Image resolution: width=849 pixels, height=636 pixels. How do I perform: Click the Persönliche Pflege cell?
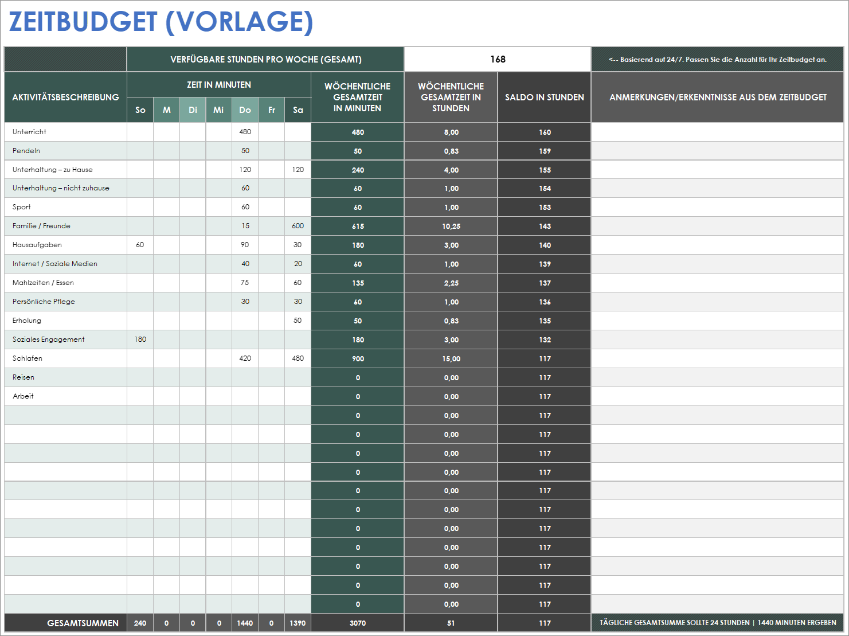point(65,302)
